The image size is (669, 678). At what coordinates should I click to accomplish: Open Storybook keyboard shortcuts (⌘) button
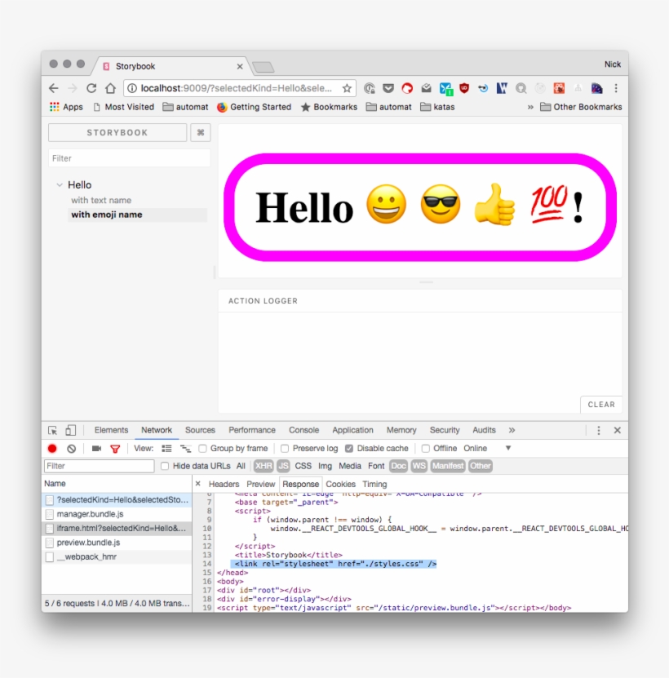[x=200, y=133]
